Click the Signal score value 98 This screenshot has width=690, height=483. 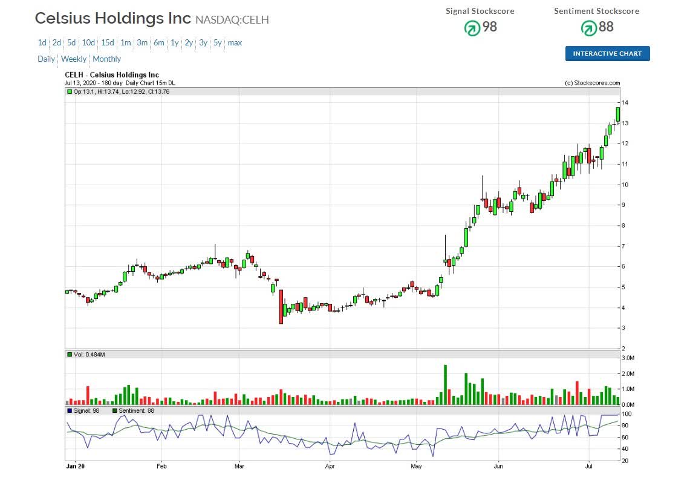click(490, 27)
